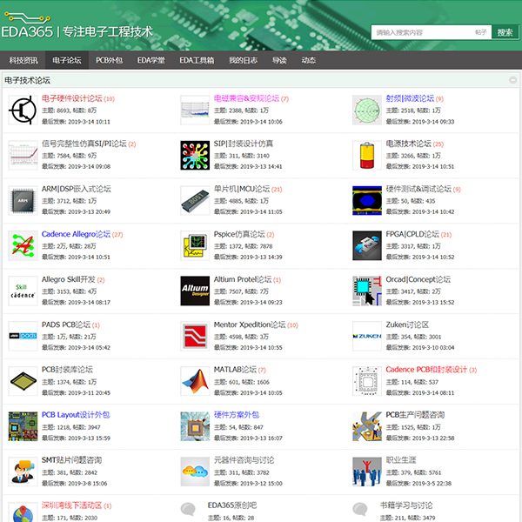Image resolution: width=522 pixels, height=522 pixels.
Task: Click the 最后发表: 2019-3-14 10:11 text
Action: click(x=76, y=122)
